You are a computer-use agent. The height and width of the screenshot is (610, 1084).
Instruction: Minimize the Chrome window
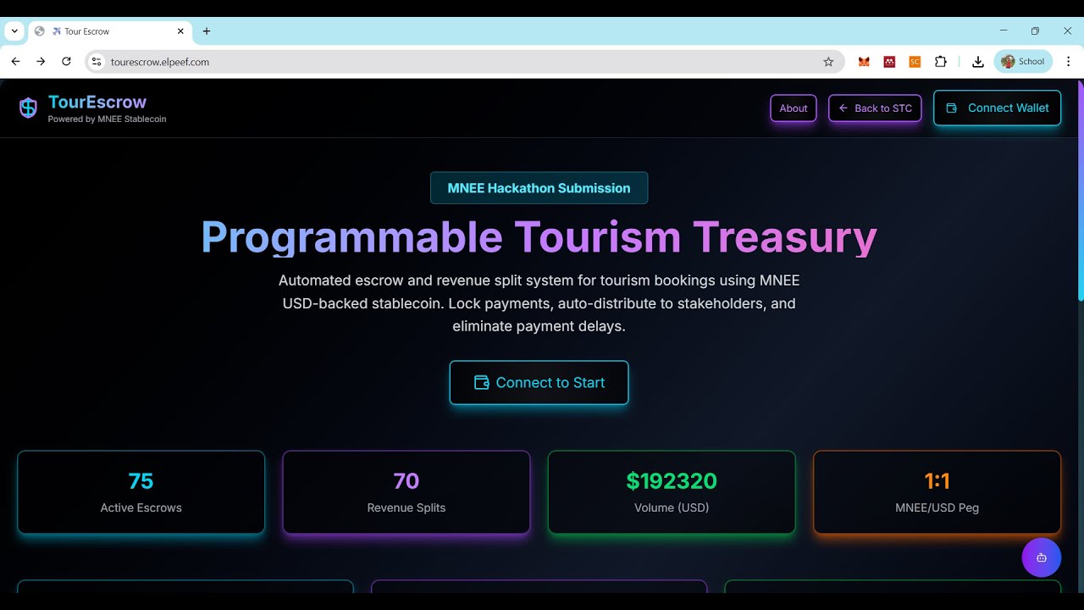[1004, 31]
